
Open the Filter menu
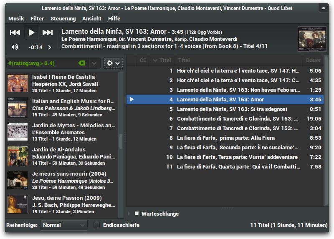(37, 19)
